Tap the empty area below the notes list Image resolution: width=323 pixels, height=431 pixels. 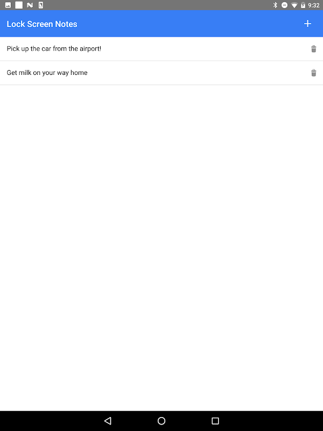coord(161,247)
